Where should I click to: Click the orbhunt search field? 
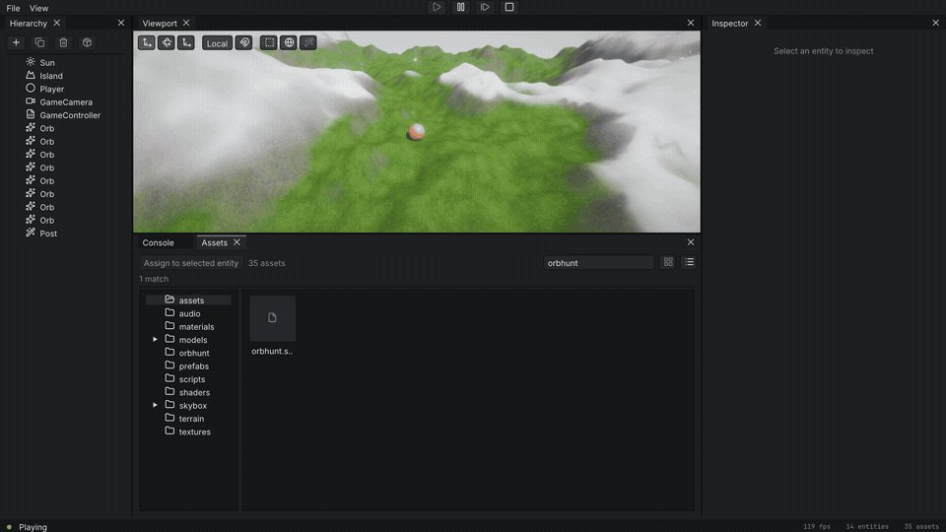pos(598,263)
